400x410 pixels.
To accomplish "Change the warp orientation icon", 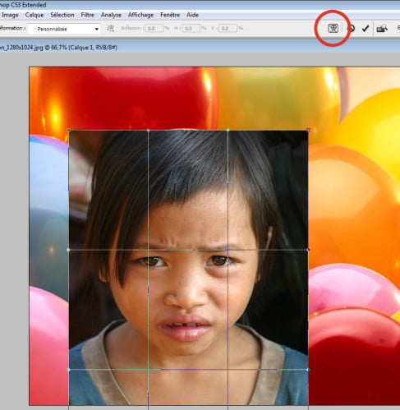I will [x=111, y=28].
